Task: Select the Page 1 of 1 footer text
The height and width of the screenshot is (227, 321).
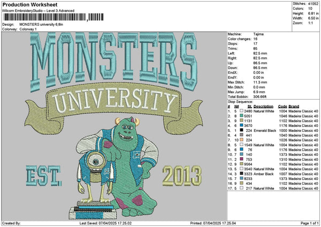Action: pyautogui.click(x=310, y=223)
